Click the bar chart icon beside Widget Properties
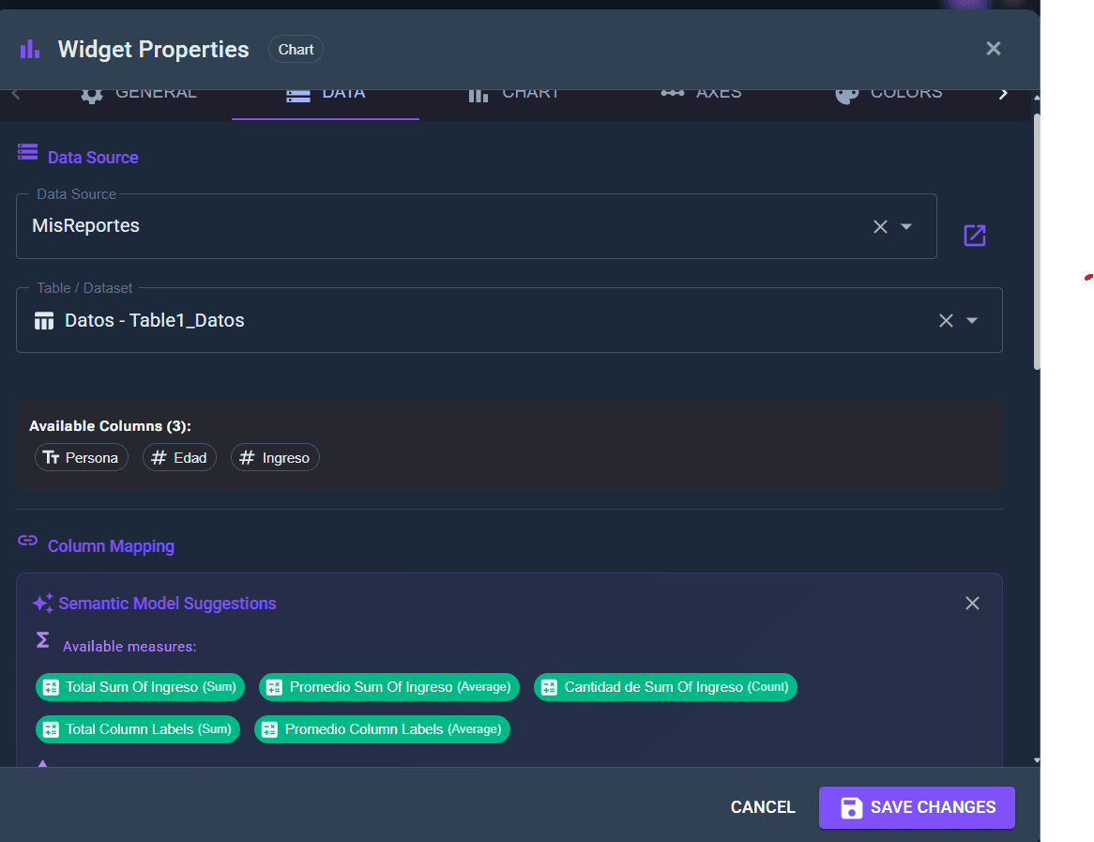The height and width of the screenshot is (842, 1094). [x=27, y=49]
